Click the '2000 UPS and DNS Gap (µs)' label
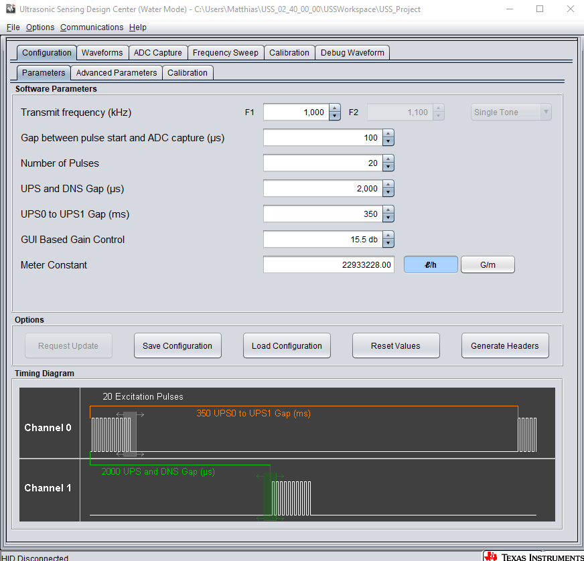Viewport: 584px width, 561px height. pyautogui.click(x=158, y=471)
